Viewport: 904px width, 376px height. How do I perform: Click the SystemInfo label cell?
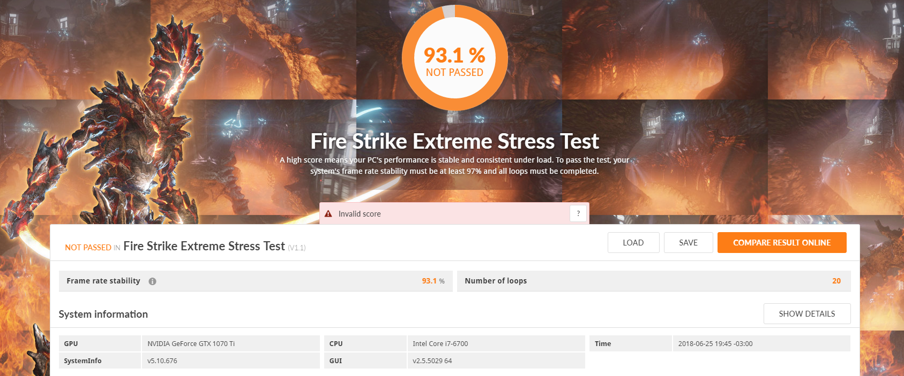click(100, 360)
